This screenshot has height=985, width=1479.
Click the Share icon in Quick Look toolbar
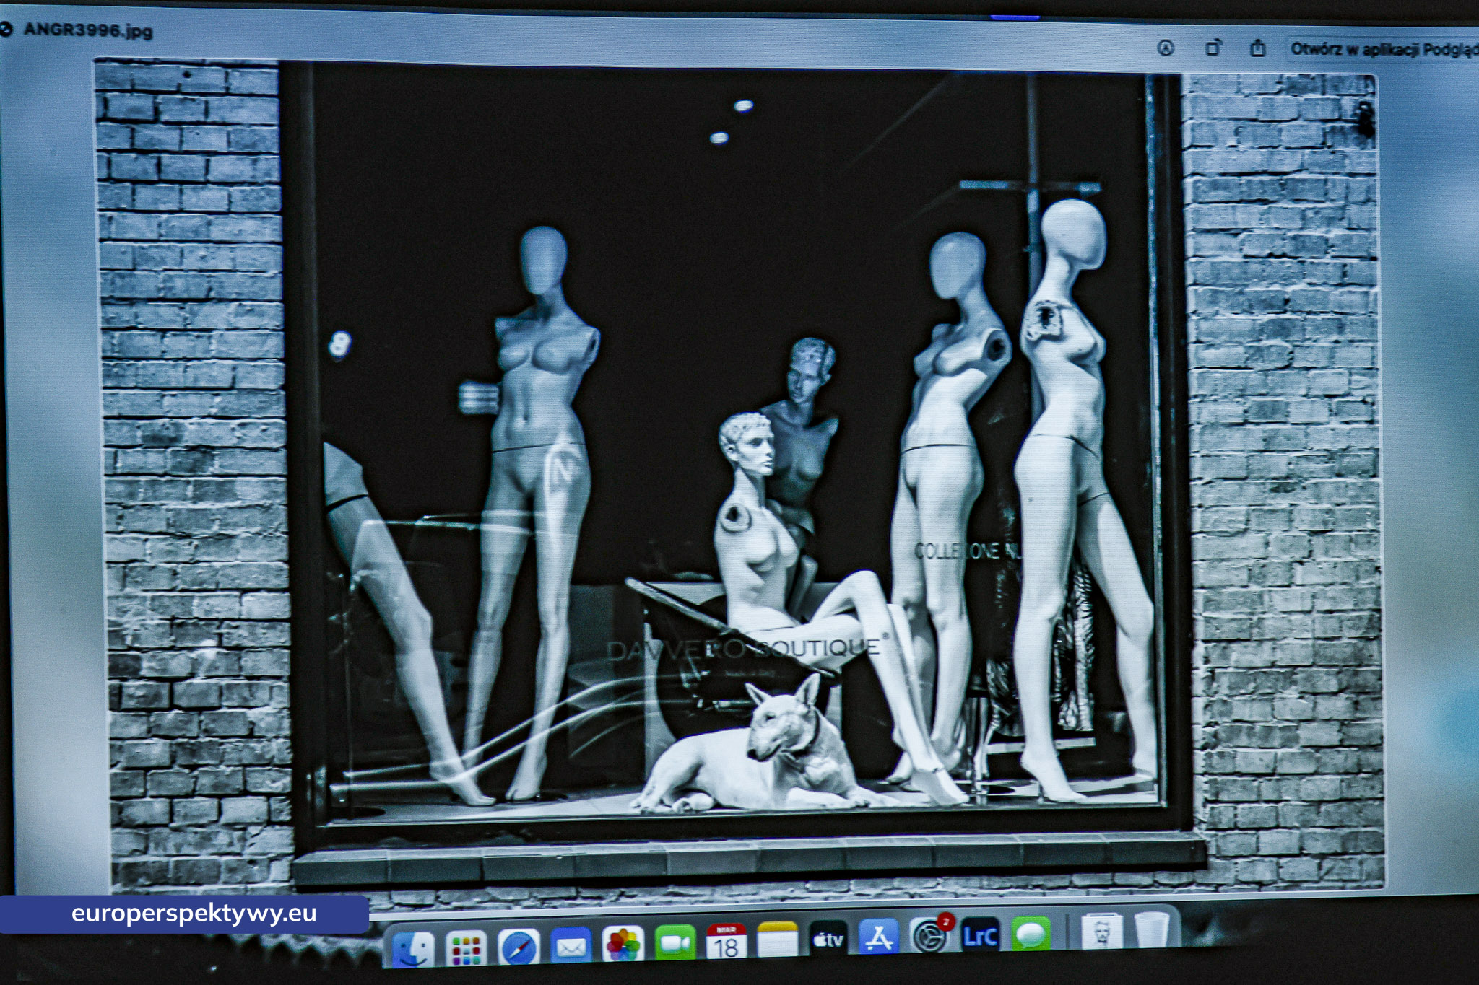pos(1258,48)
